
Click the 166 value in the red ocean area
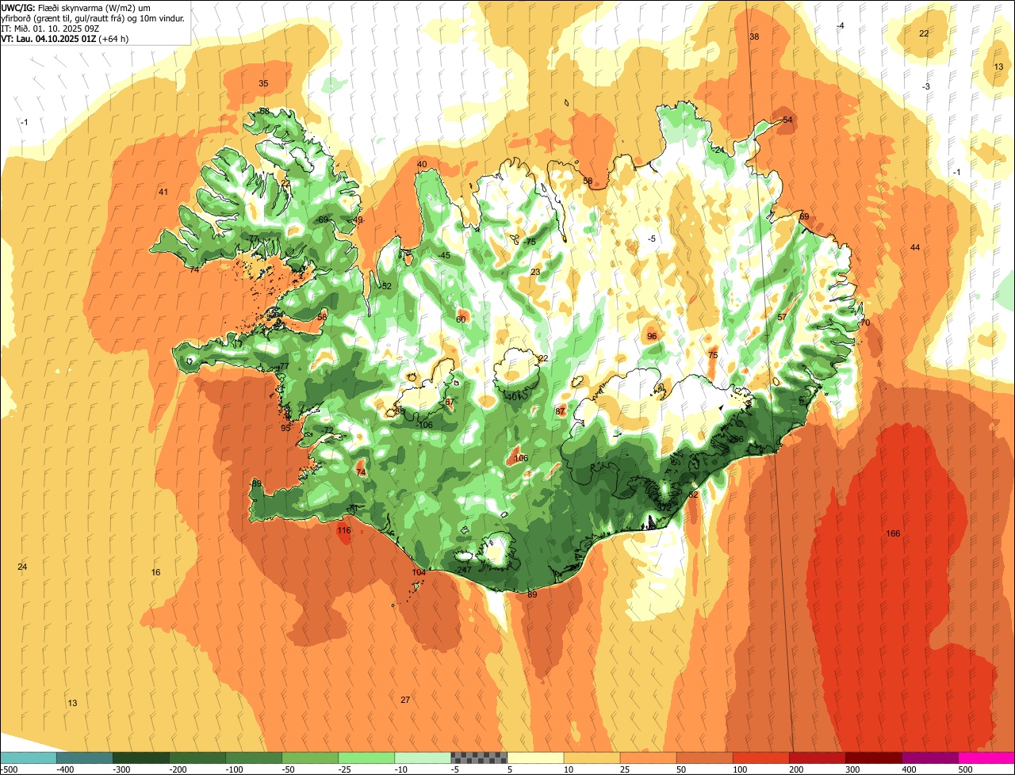[893, 533]
